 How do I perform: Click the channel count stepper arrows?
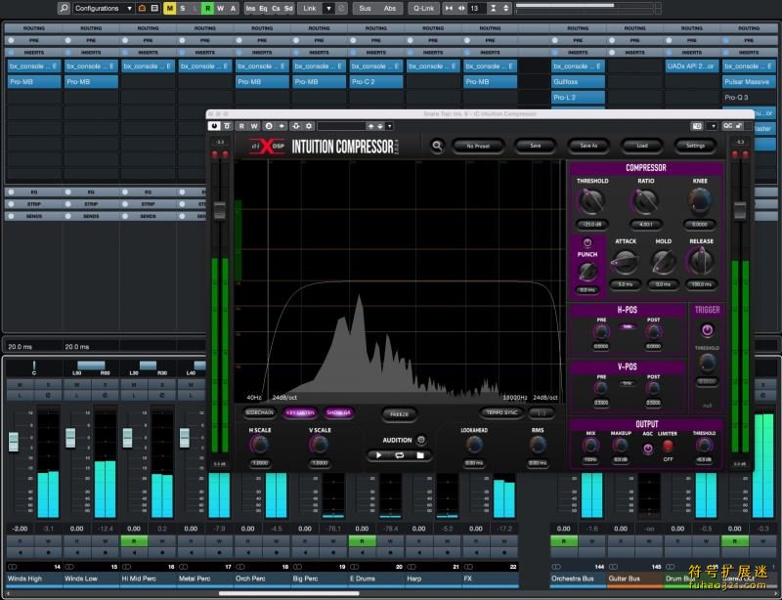pos(505,8)
